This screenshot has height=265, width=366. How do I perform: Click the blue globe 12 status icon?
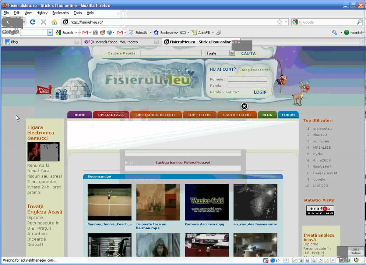pyautogui.click(x=275, y=260)
